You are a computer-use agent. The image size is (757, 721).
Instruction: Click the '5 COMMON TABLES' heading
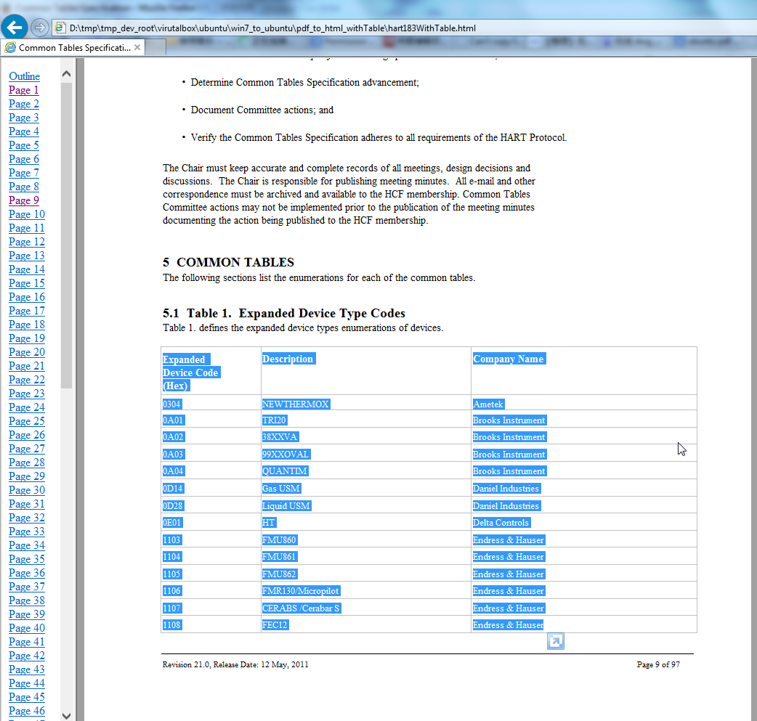click(228, 262)
